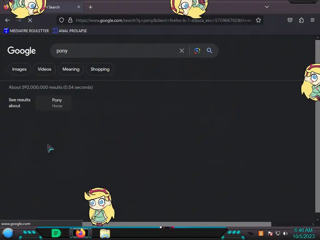Open network status tray icon
The height and width of the screenshot is (240, 320).
(x=278, y=233)
